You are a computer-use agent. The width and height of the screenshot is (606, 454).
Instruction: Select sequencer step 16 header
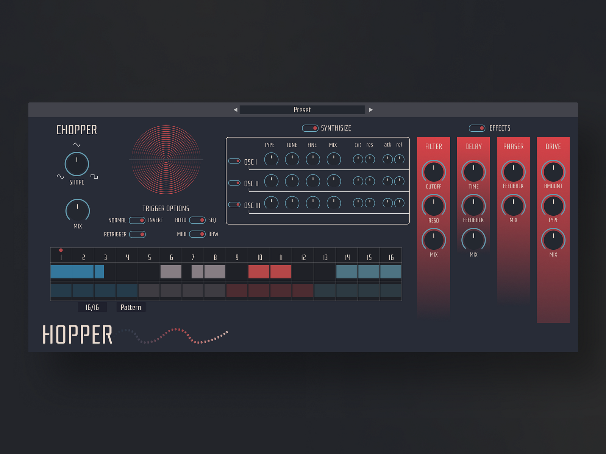click(x=391, y=255)
